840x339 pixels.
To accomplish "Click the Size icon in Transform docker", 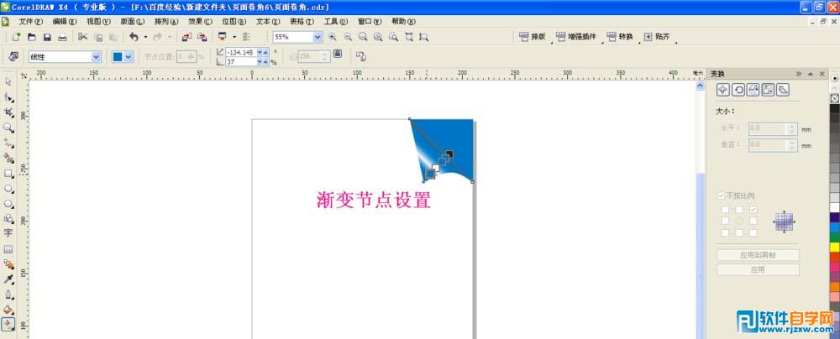I will pyautogui.click(x=769, y=90).
